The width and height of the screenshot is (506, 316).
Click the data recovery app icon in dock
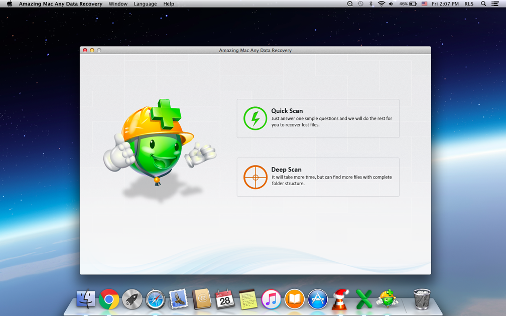point(387,299)
